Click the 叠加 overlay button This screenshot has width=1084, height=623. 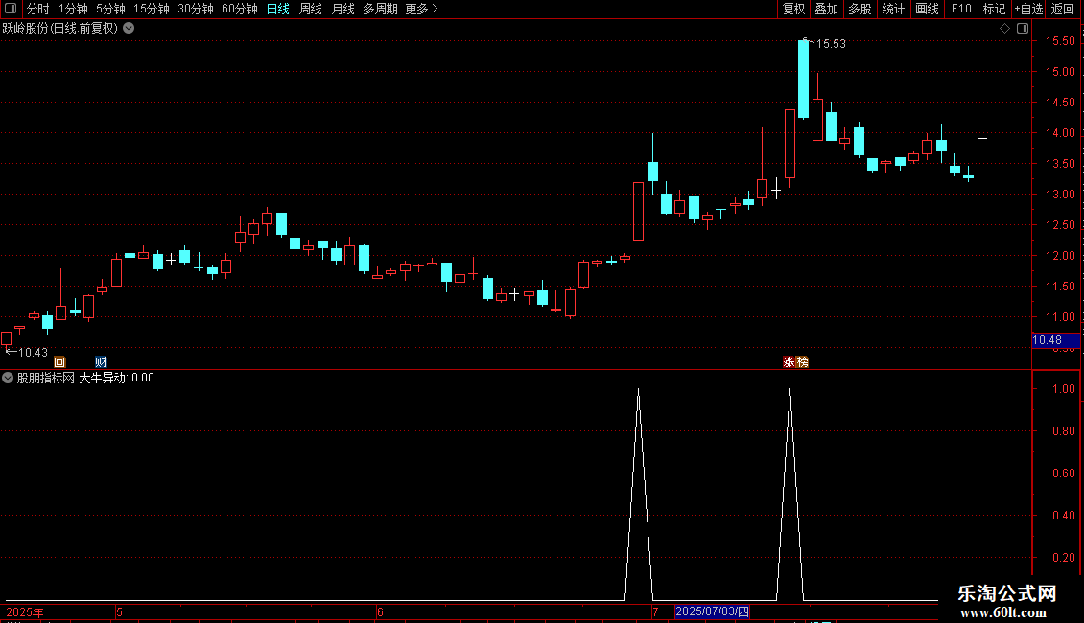point(827,9)
